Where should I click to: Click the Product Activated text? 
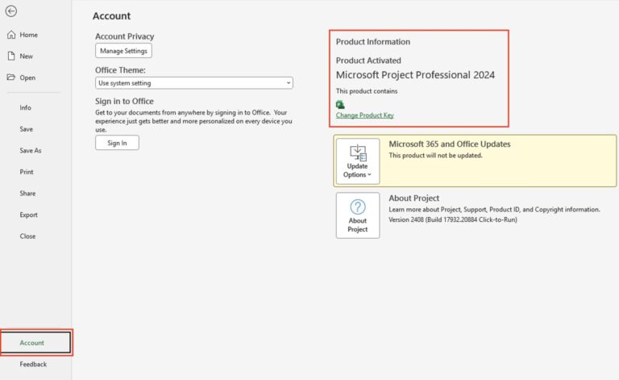click(368, 61)
